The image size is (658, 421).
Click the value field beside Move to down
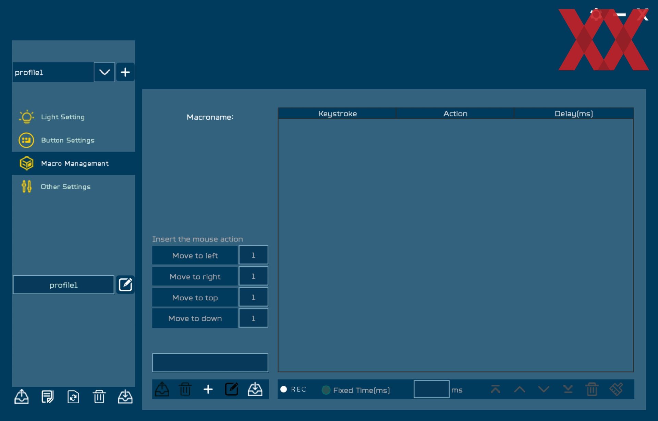(253, 318)
